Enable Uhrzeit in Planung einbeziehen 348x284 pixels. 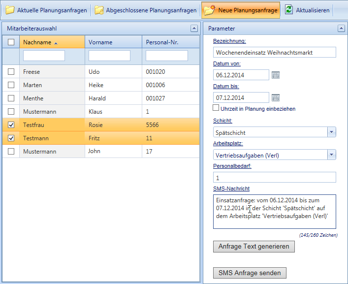216,108
